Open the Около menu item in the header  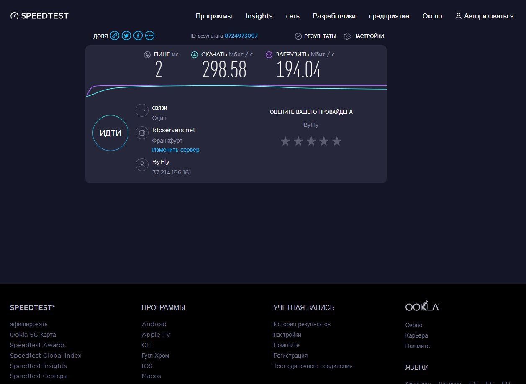click(432, 16)
